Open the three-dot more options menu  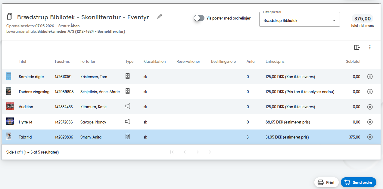click(x=370, y=47)
